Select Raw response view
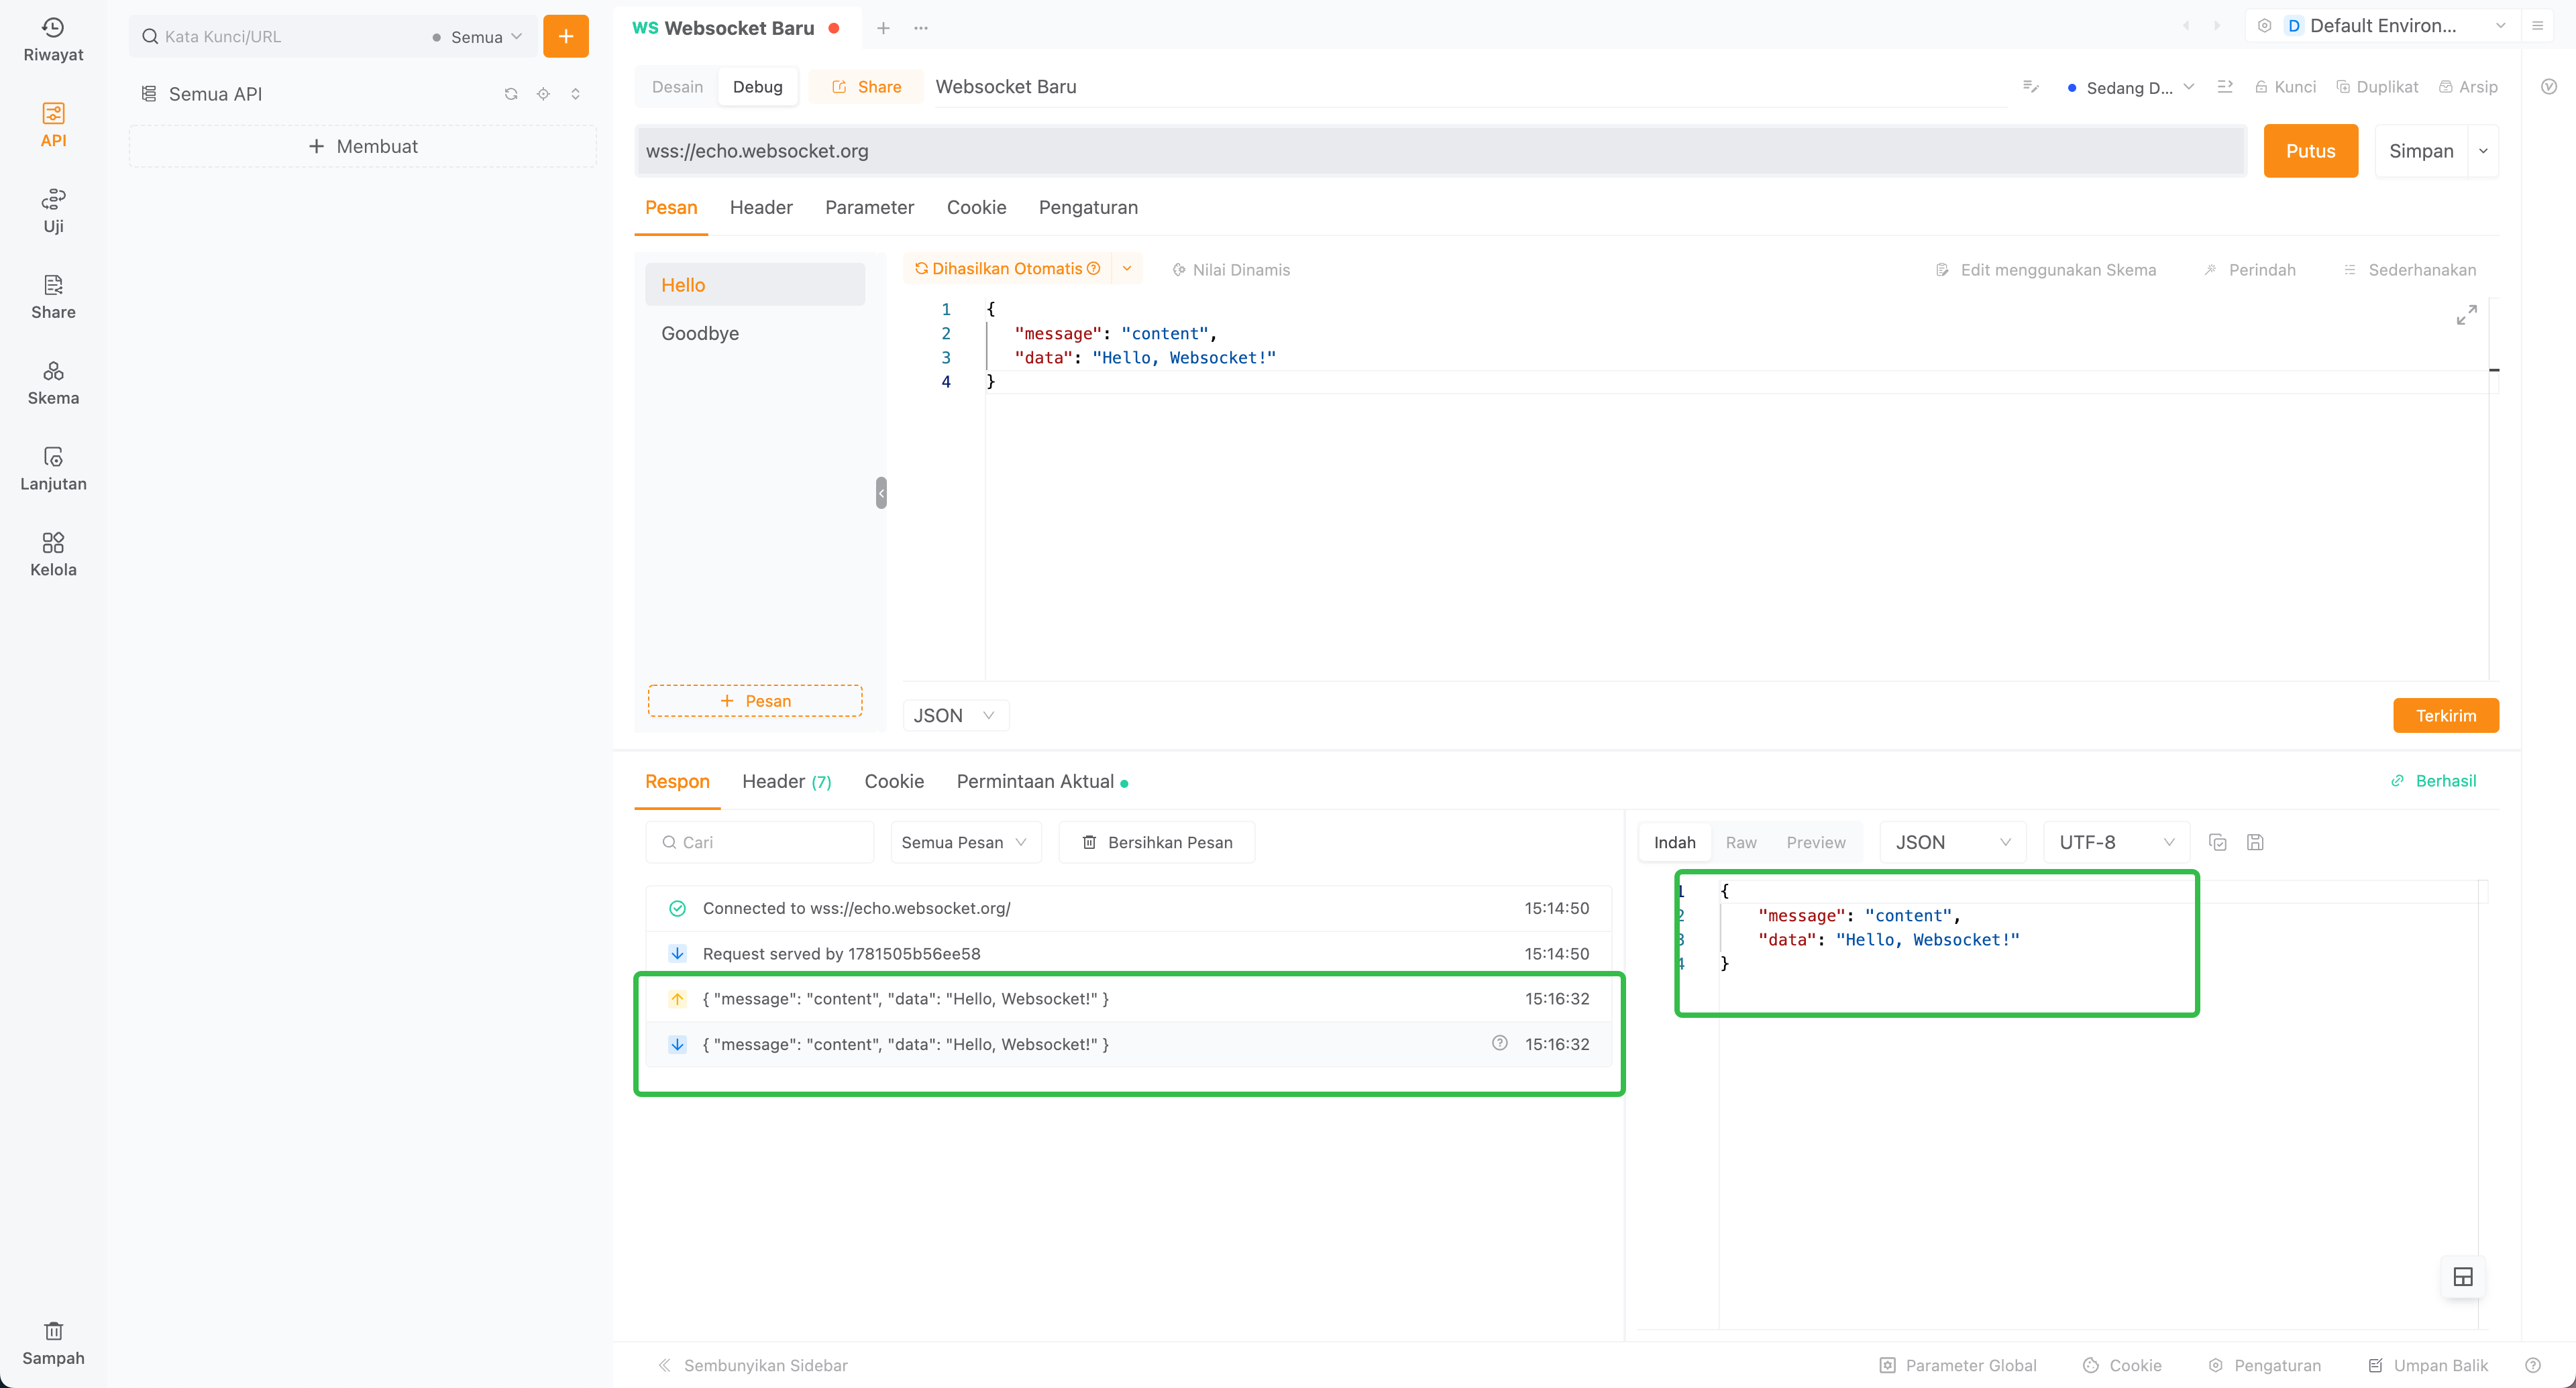Image resolution: width=2576 pixels, height=1388 pixels. pos(1741,842)
